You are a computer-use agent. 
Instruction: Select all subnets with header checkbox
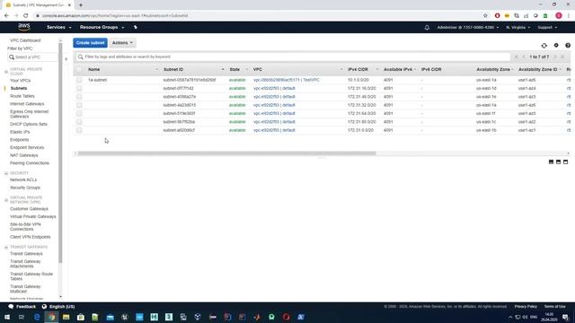coord(79,69)
